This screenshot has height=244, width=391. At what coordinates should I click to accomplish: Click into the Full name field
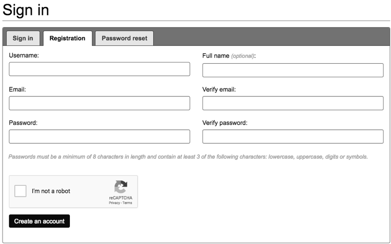(293, 70)
